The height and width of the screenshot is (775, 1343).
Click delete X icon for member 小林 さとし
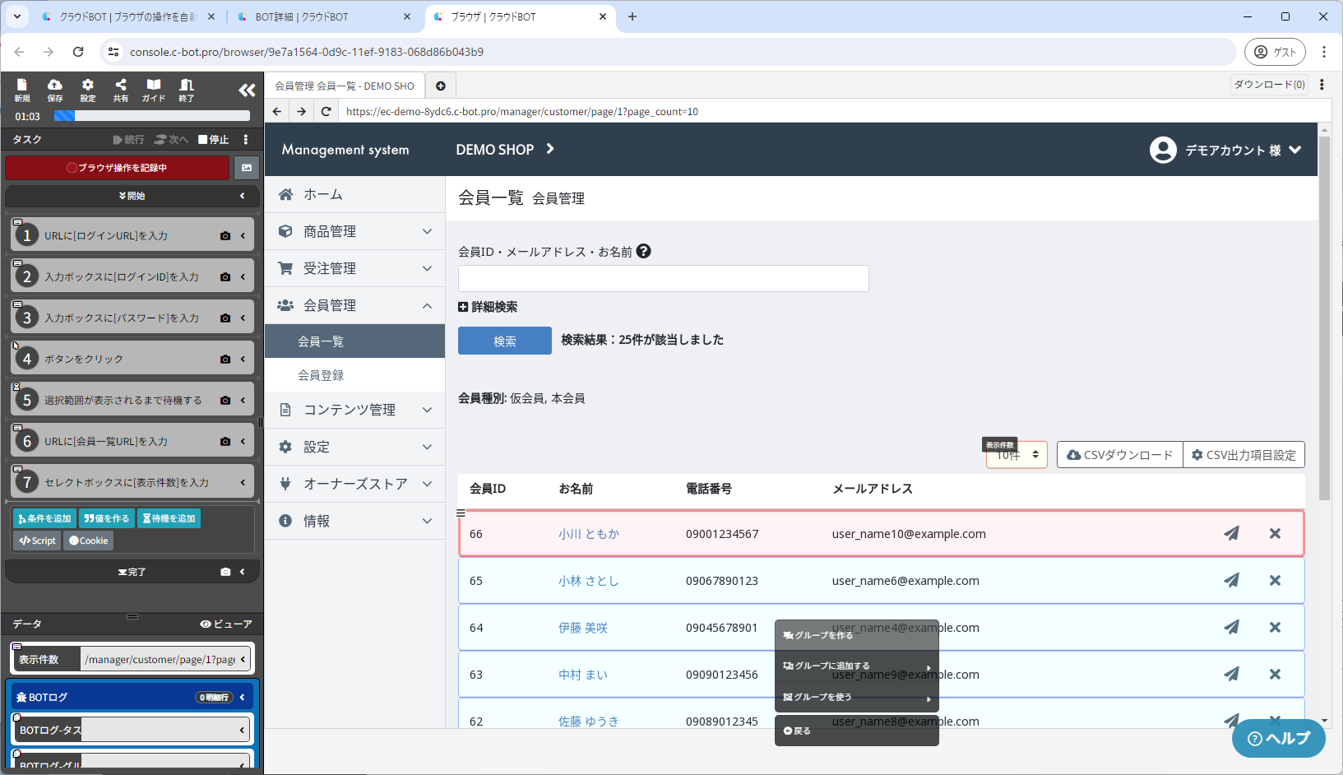(x=1275, y=580)
